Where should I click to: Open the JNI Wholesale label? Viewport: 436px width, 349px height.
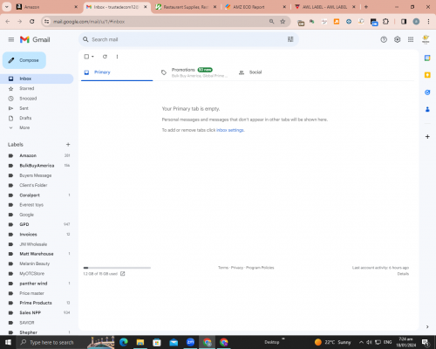[x=33, y=244]
